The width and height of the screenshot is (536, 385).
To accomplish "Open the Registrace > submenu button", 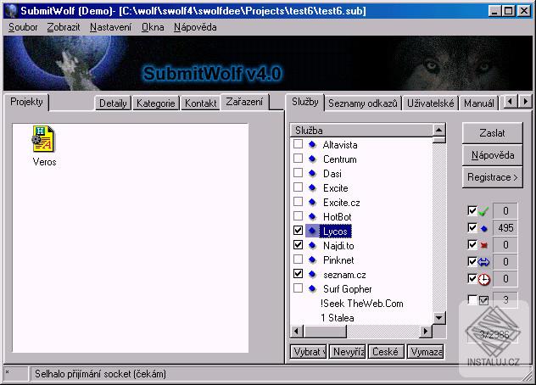I will (492, 177).
